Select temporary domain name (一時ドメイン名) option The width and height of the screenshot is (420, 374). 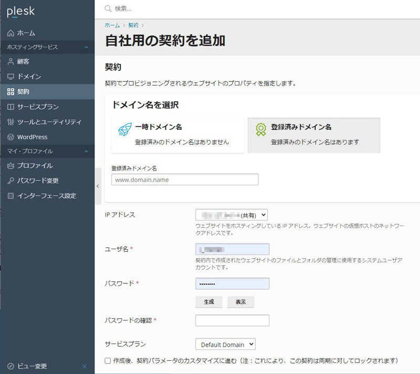click(175, 135)
